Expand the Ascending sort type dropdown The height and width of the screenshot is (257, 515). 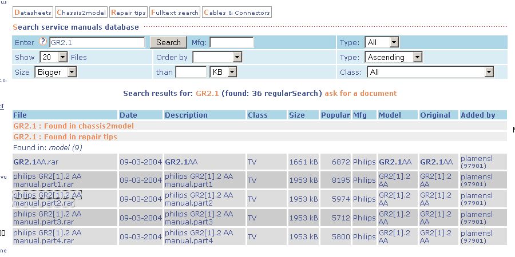pyautogui.click(x=393, y=57)
